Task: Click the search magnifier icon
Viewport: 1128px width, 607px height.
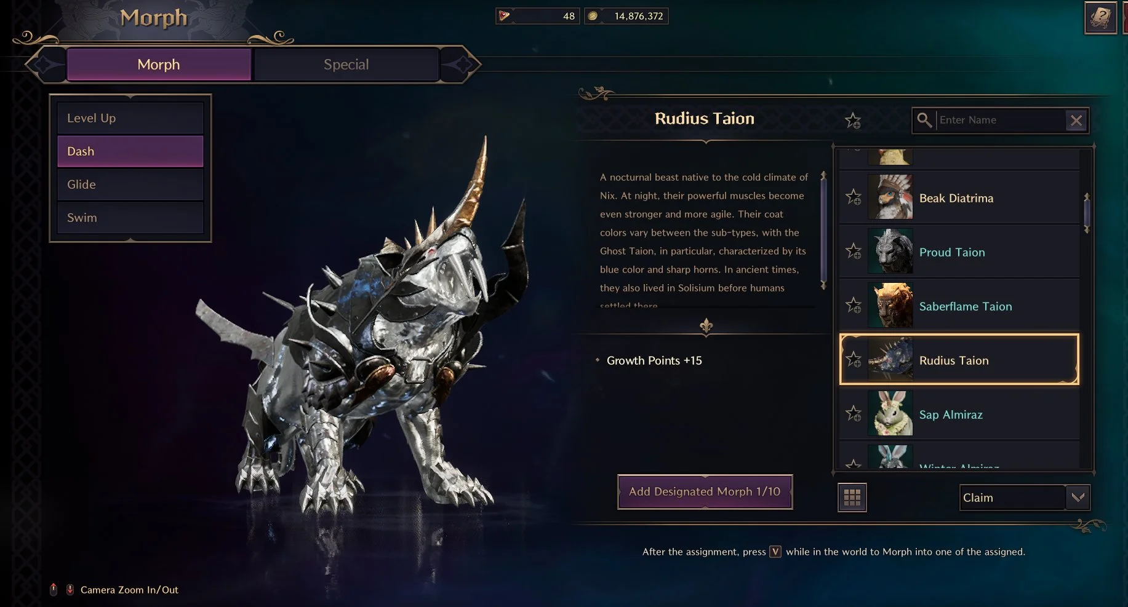Action: pos(924,120)
